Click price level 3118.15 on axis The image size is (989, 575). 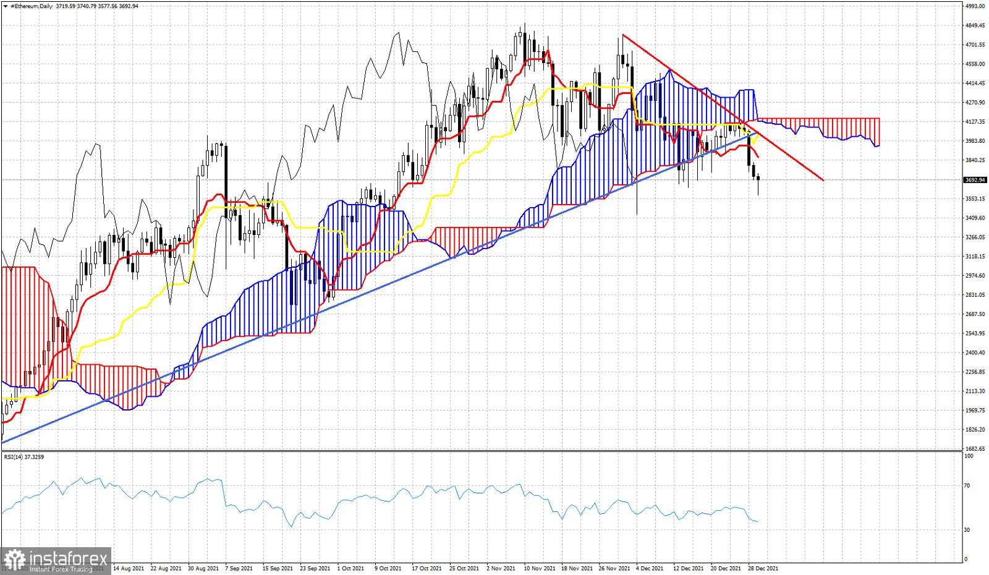coord(975,256)
